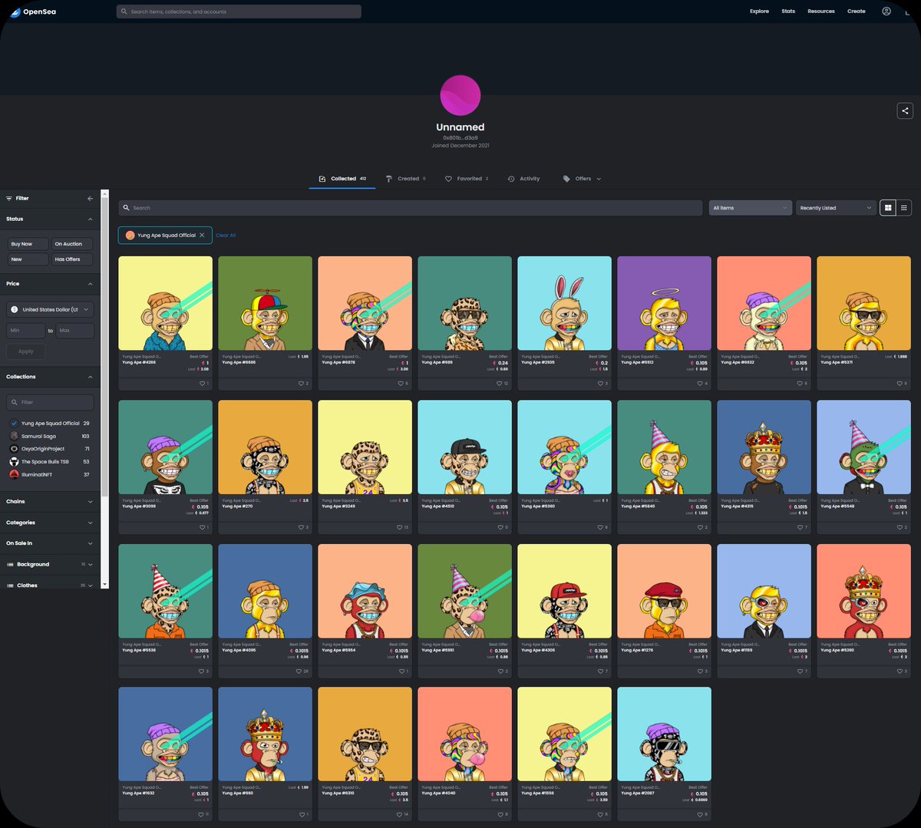Open the Stats menu
The image size is (921, 828).
click(x=788, y=12)
